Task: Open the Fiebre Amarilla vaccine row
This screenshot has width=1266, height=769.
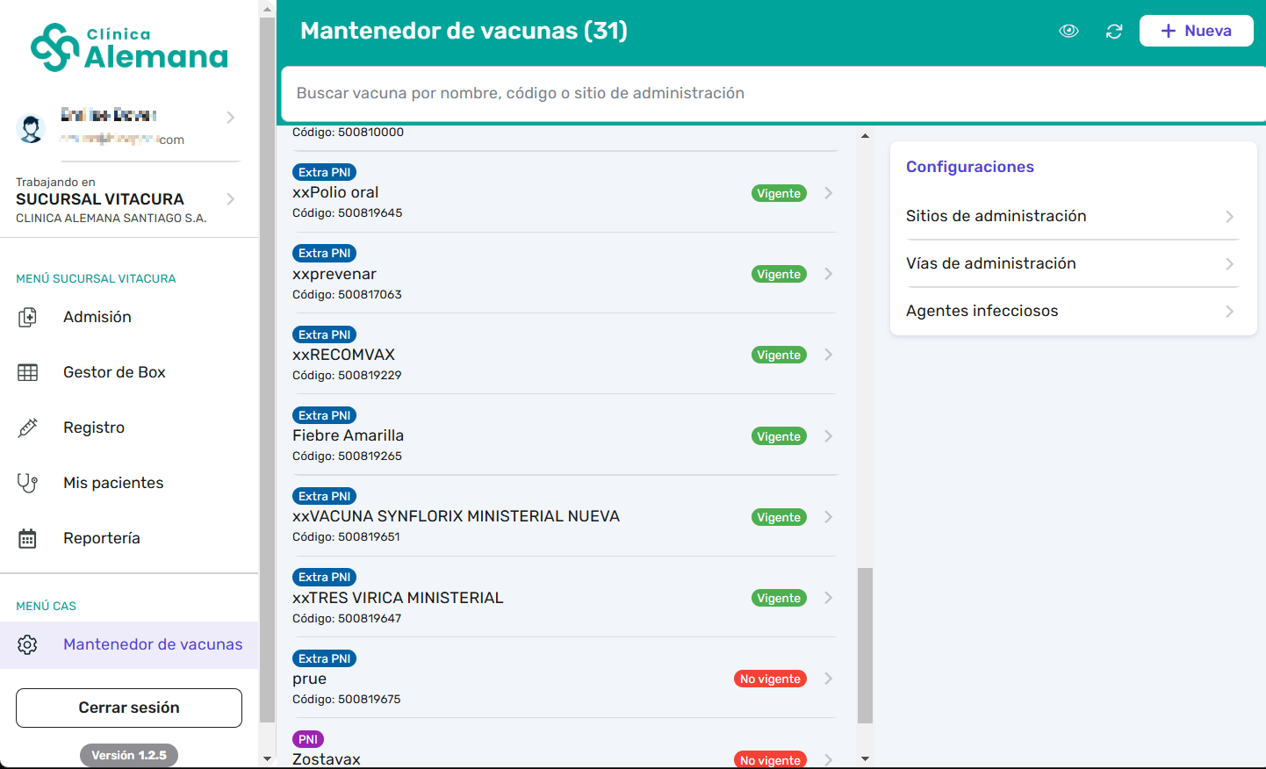Action: click(562, 435)
